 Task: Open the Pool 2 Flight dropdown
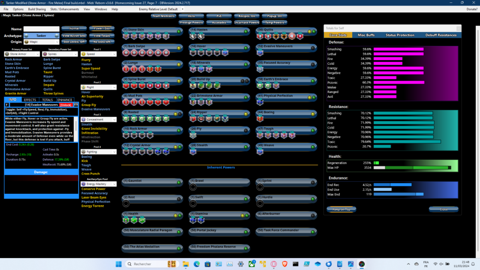tap(98, 87)
